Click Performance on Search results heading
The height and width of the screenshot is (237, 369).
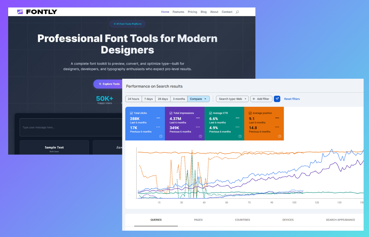click(x=154, y=86)
